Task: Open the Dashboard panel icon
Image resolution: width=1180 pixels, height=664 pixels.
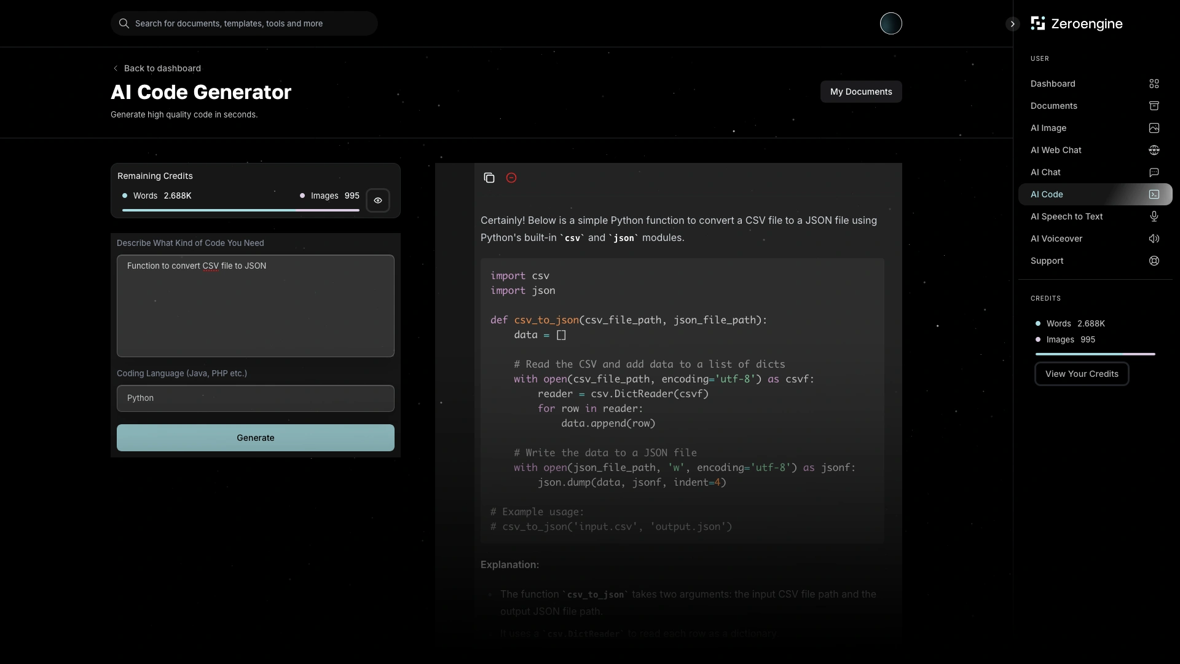Action: (x=1154, y=83)
